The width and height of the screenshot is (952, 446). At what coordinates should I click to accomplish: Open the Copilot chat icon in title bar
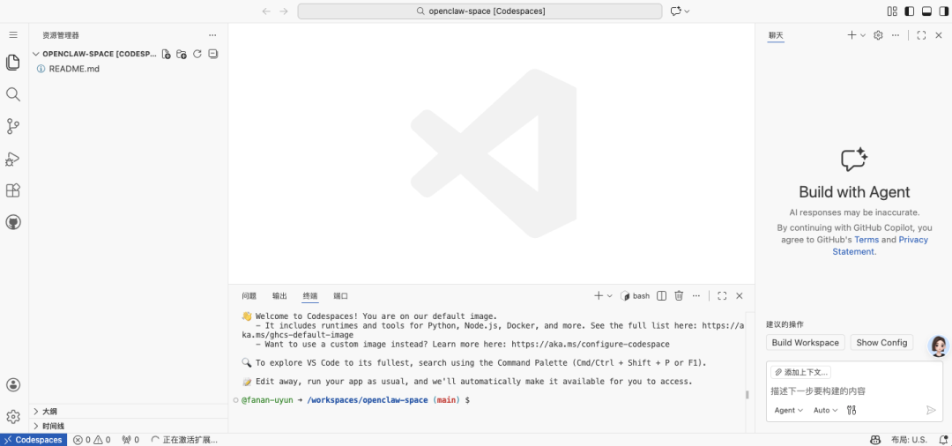pyautogui.click(x=676, y=11)
